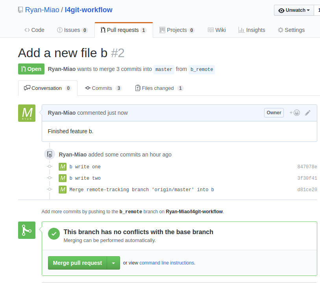Image resolution: width=320 pixels, height=283 pixels.
Task: Open the Ryan-Miao owner link
Action: pos(42,10)
